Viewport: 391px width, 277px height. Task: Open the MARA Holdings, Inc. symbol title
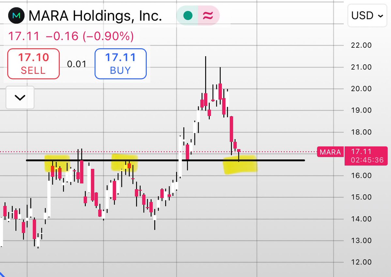tap(95, 16)
